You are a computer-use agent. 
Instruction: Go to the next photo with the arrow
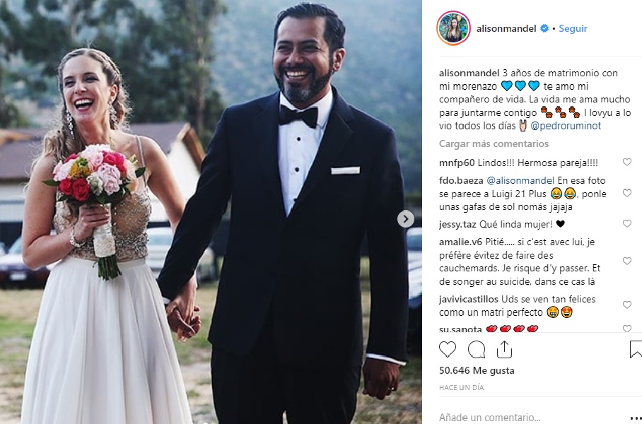click(x=405, y=219)
